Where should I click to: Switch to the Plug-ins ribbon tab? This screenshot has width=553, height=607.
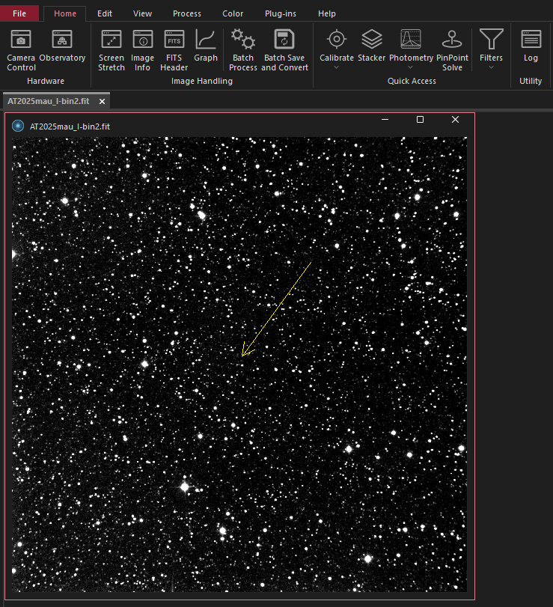coord(279,13)
